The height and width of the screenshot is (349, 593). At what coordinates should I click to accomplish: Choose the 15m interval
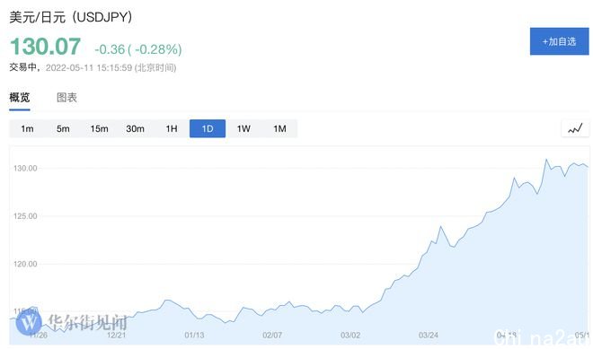99,128
